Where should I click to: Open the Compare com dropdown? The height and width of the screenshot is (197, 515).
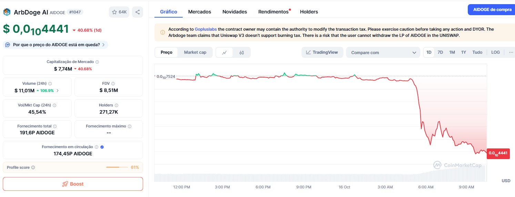point(383,53)
